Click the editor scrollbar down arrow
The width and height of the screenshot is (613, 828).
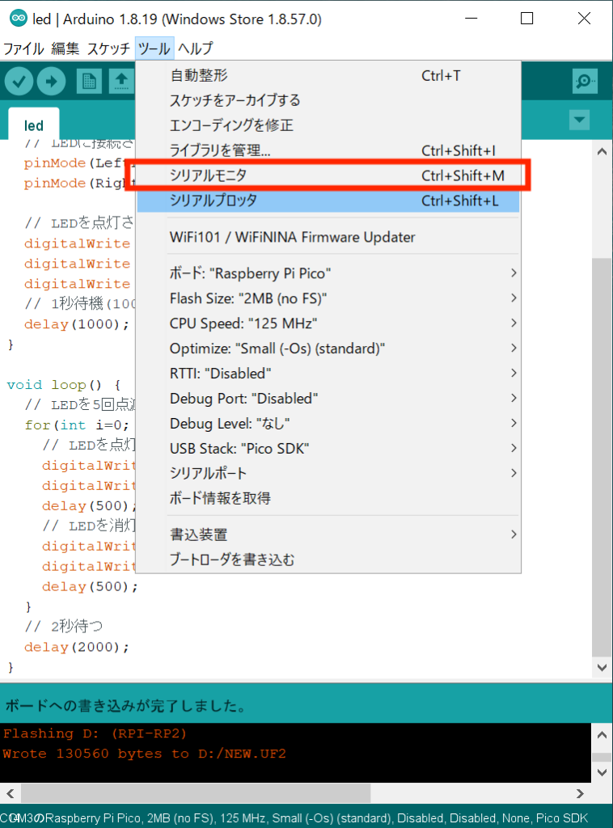pyautogui.click(x=602, y=667)
